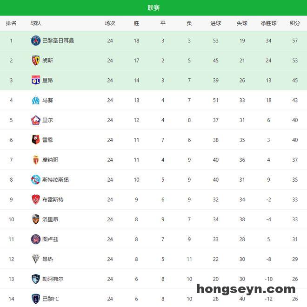
Task: Click the Marseille club badge
Action: (36, 100)
